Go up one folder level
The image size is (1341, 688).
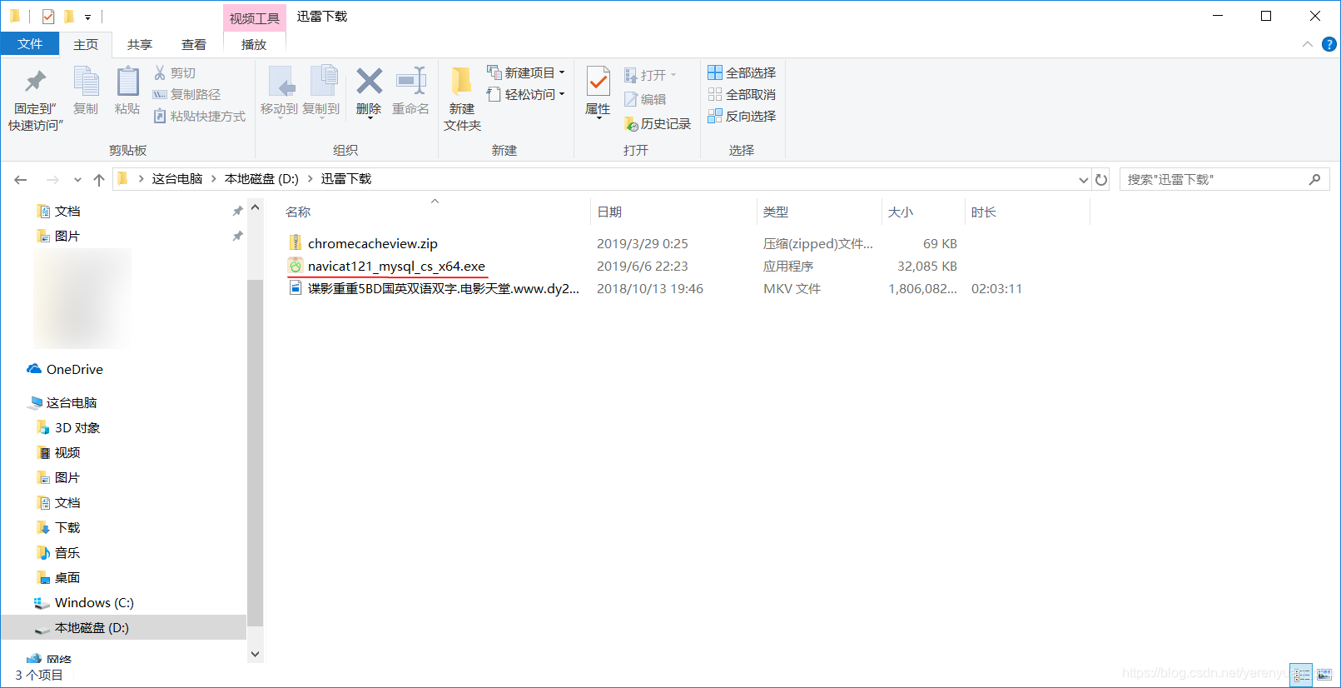pyautogui.click(x=99, y=180)
